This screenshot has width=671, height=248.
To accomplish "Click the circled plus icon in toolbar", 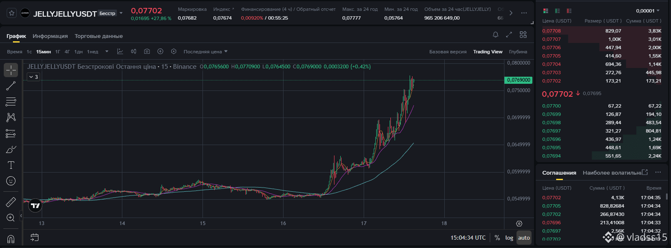I will (x=160, y=51).
